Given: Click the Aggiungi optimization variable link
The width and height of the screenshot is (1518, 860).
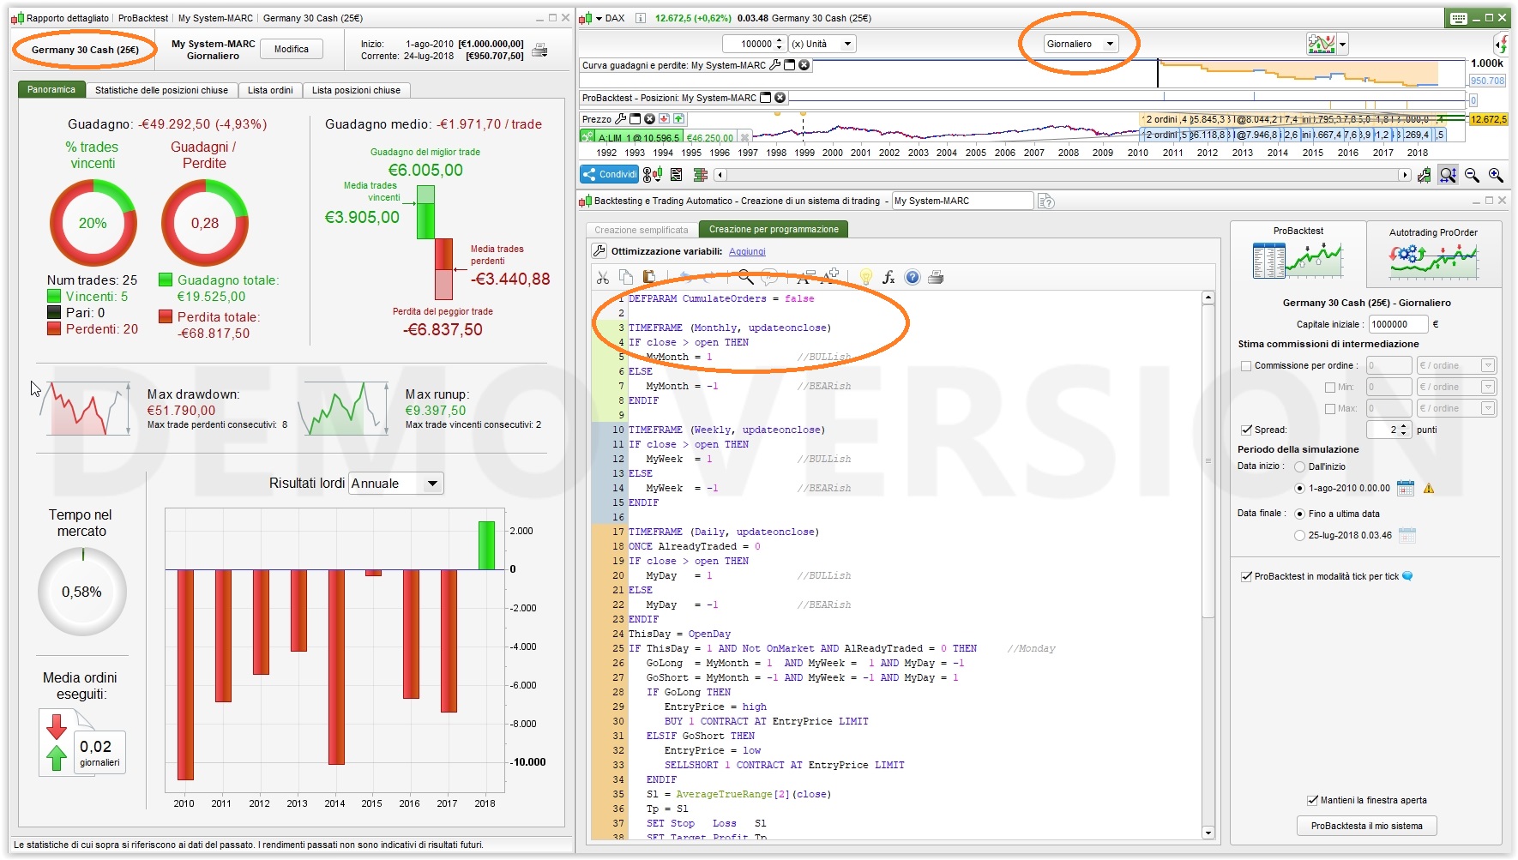Looking at the screenshot, I should [x=747, y=251].
